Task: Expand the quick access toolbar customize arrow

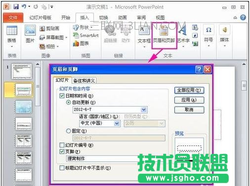Action: 52,7
